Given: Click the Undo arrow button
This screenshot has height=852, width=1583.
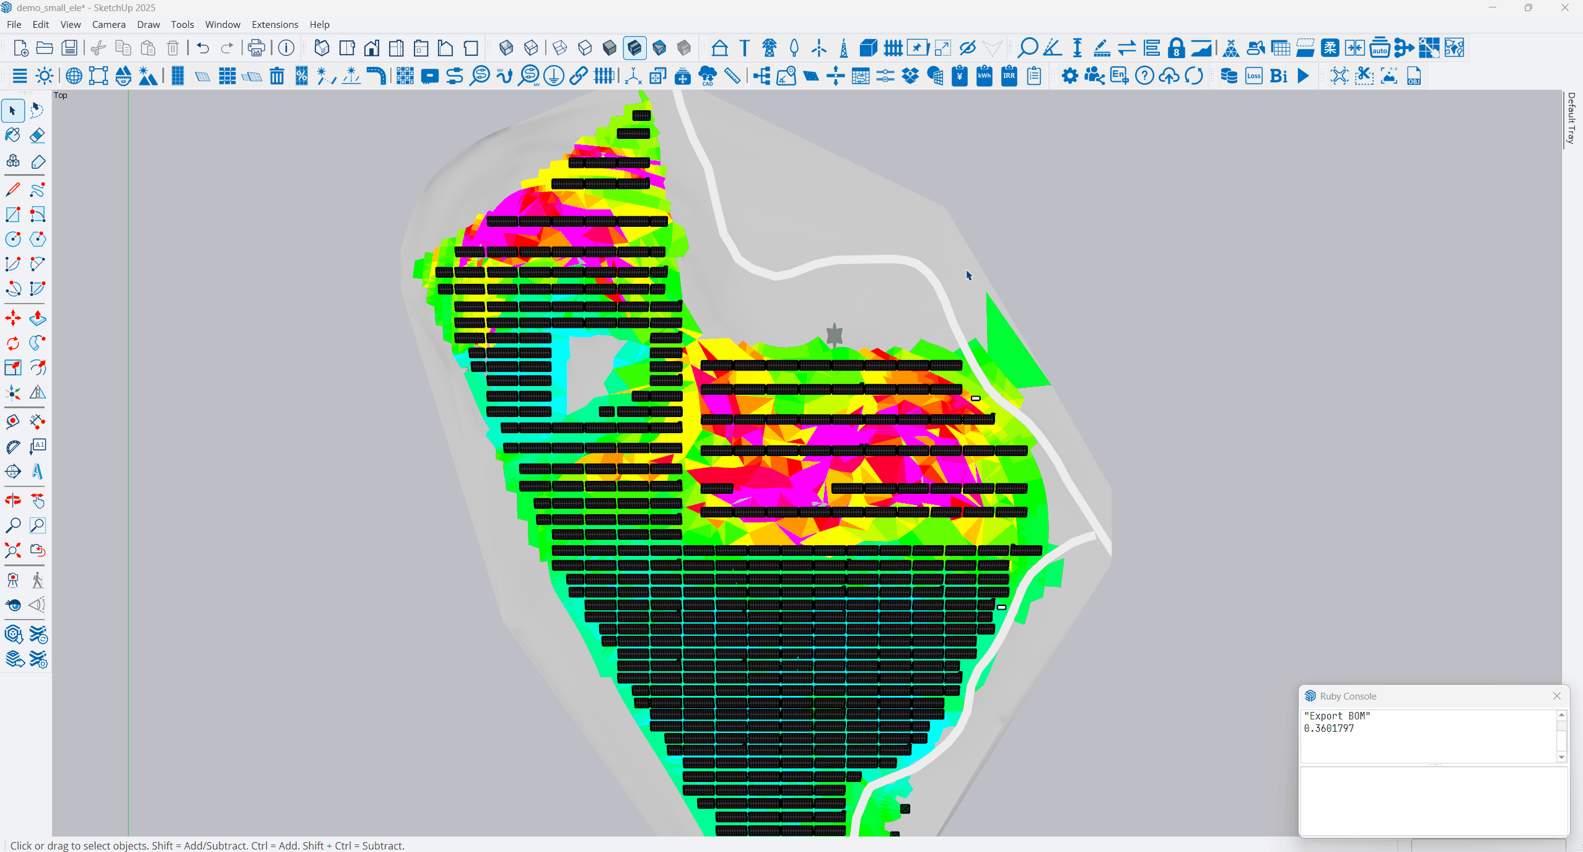Looking at the screenshot, I should click(x=203, y=48).
